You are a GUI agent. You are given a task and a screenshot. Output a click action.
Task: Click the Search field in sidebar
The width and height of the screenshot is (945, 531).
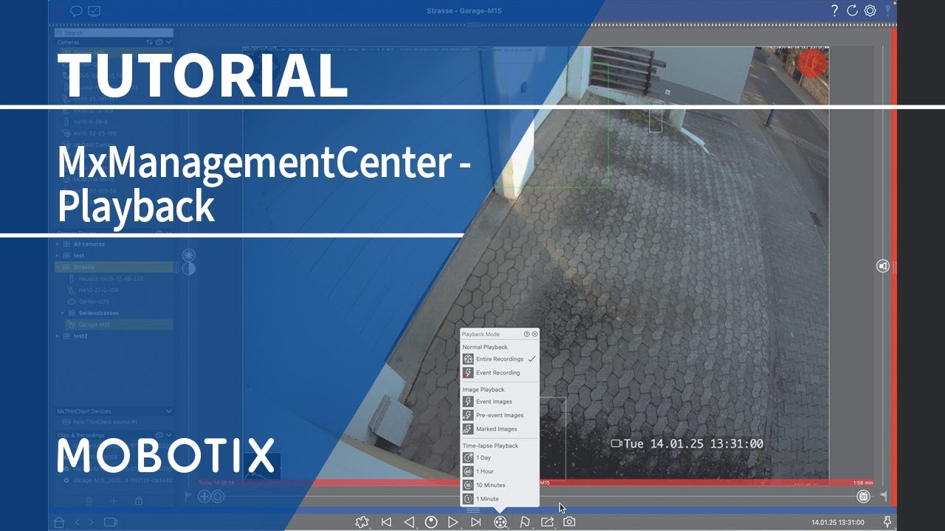(x=114, y=33)
